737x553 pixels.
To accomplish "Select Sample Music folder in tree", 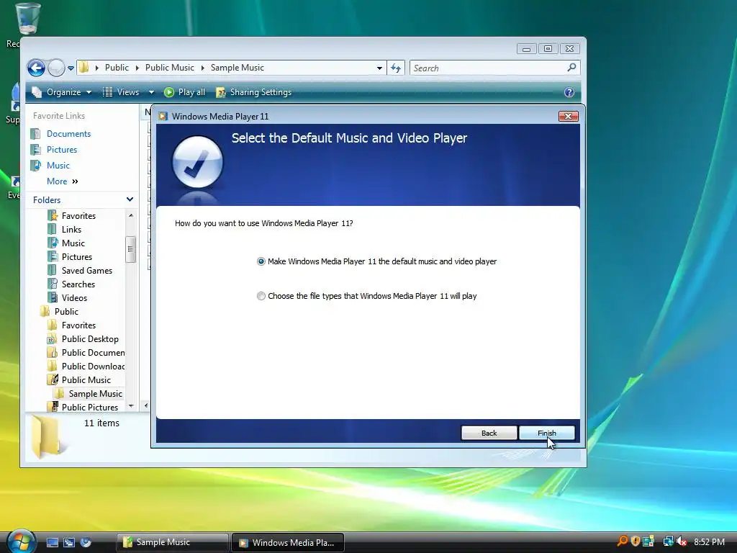I will coord(96,394).
